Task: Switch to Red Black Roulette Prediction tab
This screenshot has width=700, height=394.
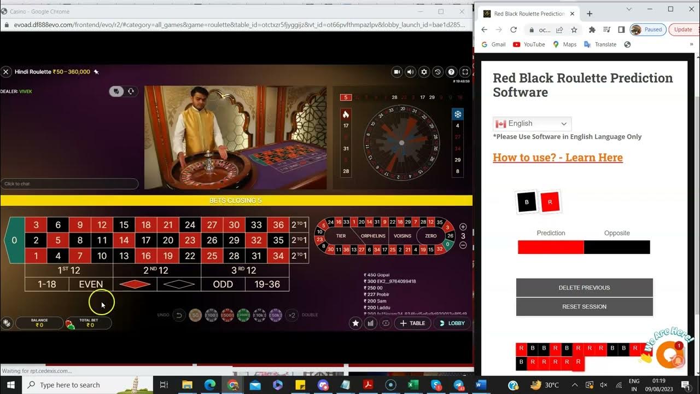Action: (529, 14)
